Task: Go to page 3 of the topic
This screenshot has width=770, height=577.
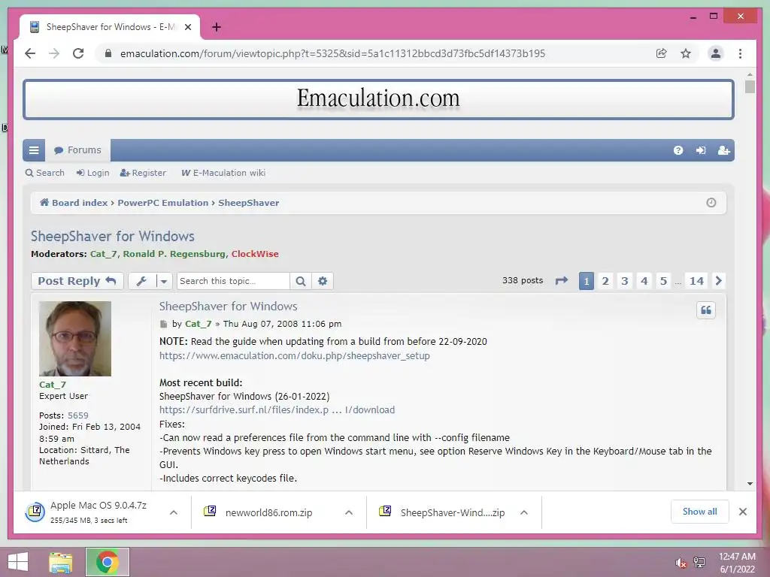Action: click(x=625, y=281)
